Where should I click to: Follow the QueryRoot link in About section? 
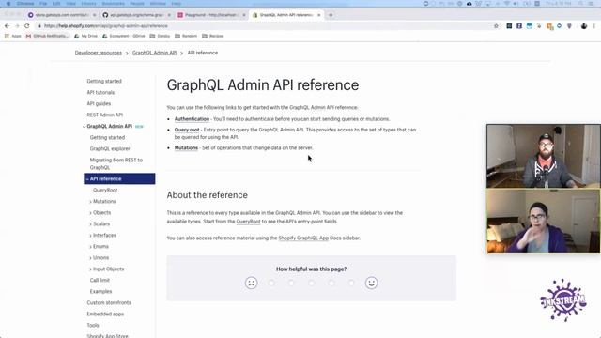[248, 222]
